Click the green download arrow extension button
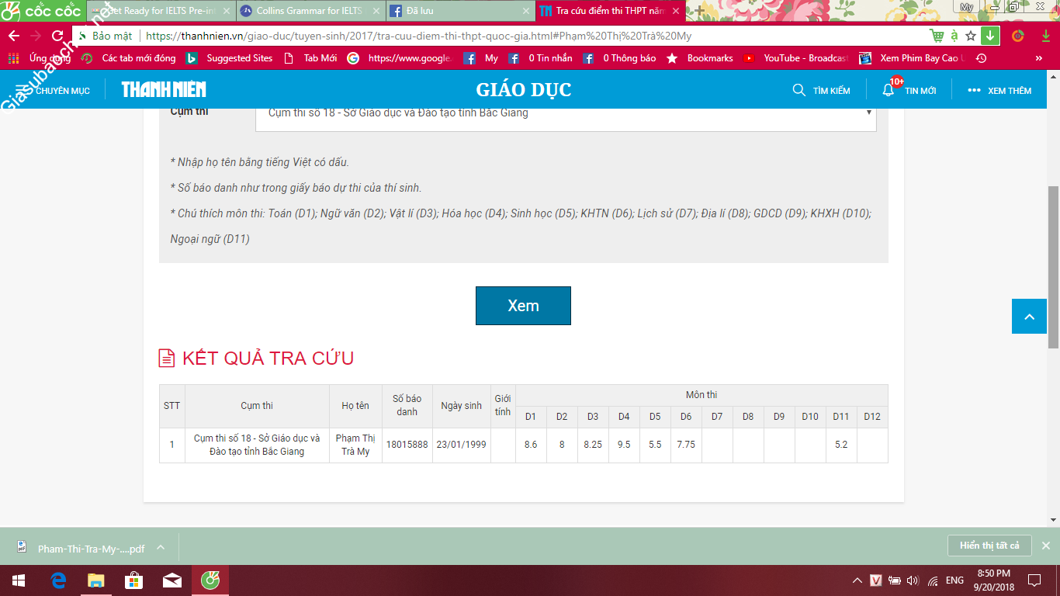This screenshot has width=1060, height=596. pyautogui.click(x=989, y=36)
